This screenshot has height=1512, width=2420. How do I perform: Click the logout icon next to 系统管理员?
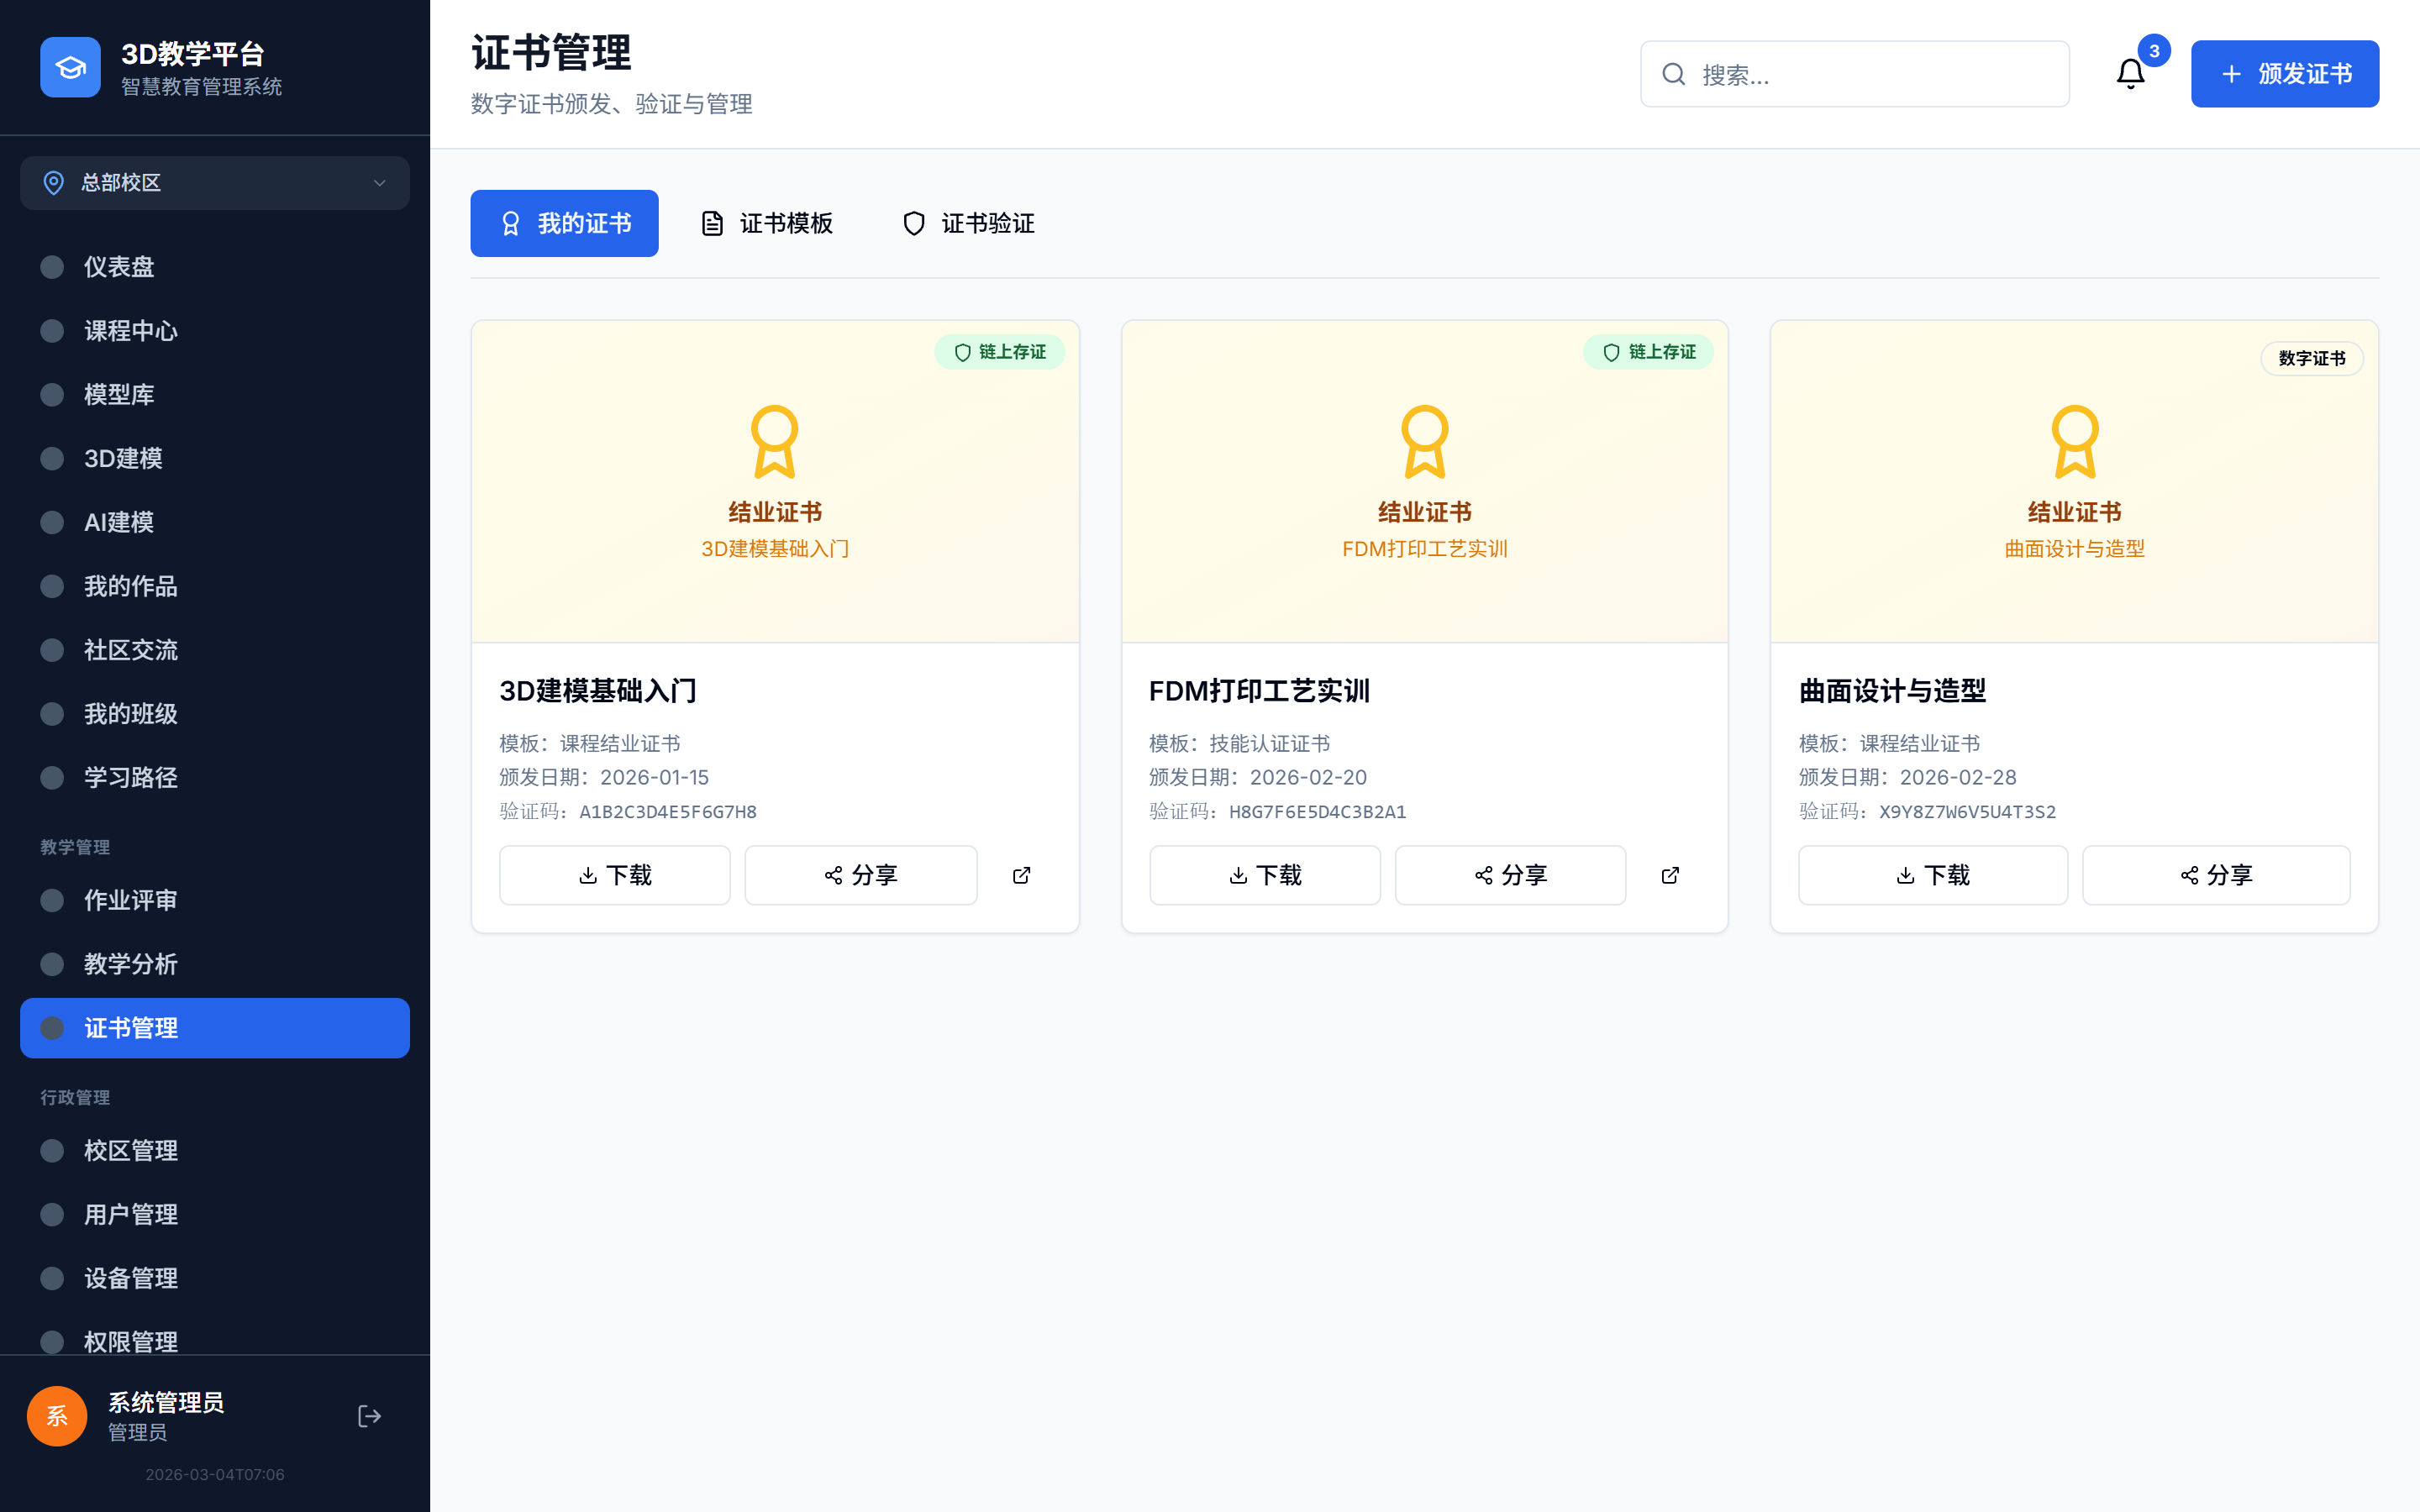[x=369, y=1416]
